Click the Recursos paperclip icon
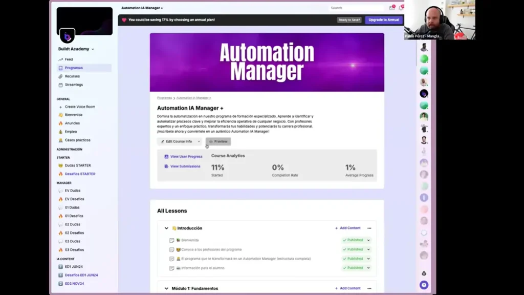 pos(61,75)
